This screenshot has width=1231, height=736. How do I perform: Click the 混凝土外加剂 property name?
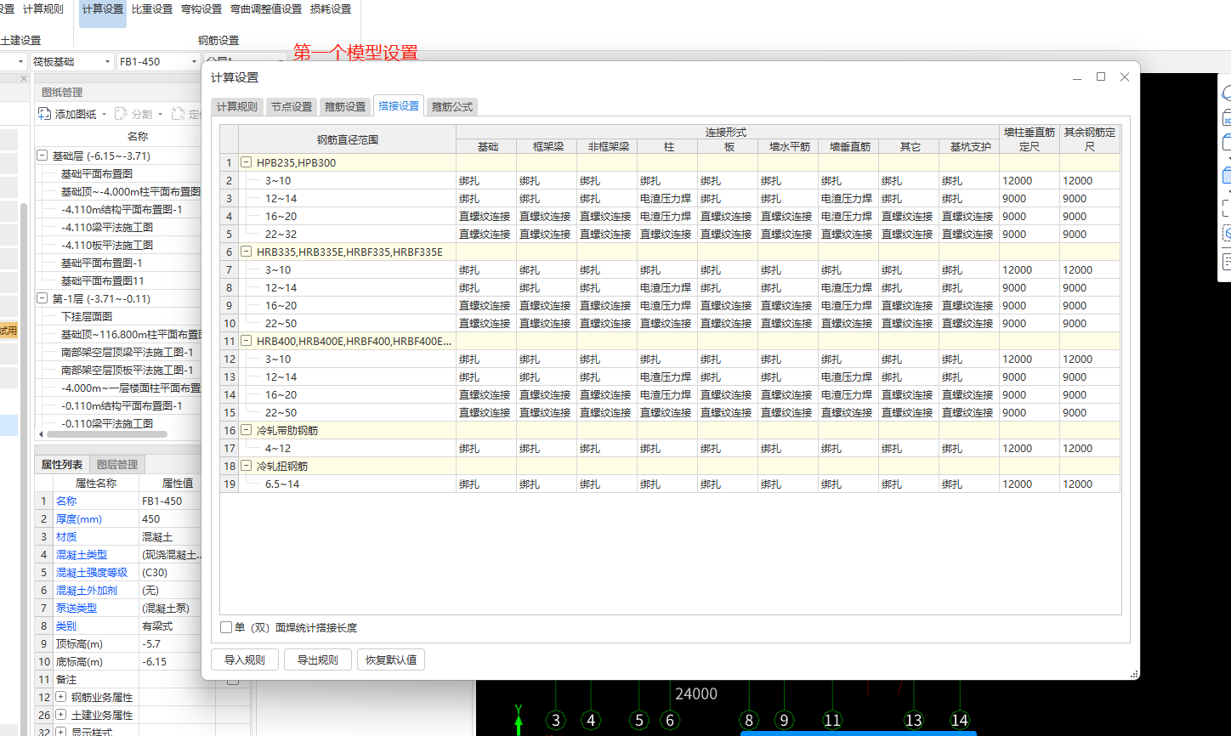click(x=87, y=590)
